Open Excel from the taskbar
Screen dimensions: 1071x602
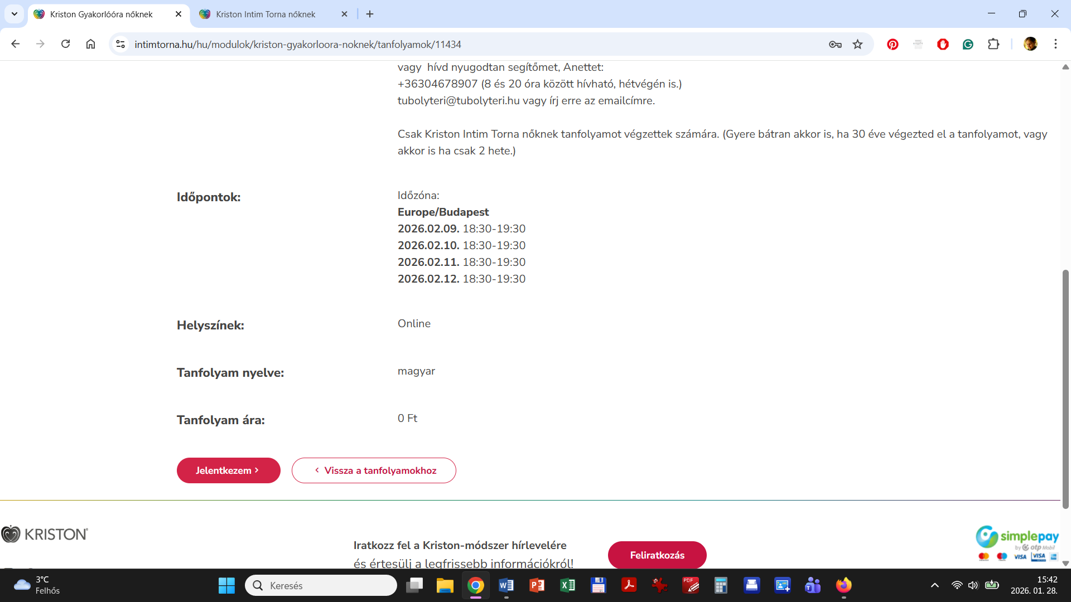coord(567,585)
